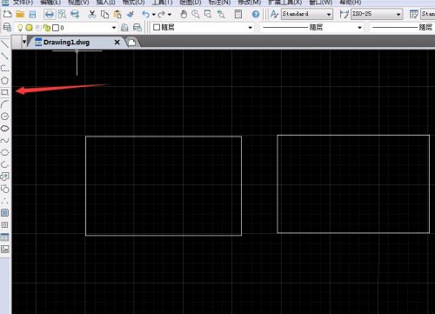
Task: Click the bottom image icon in draw toolbar
Action: [4, 249]
